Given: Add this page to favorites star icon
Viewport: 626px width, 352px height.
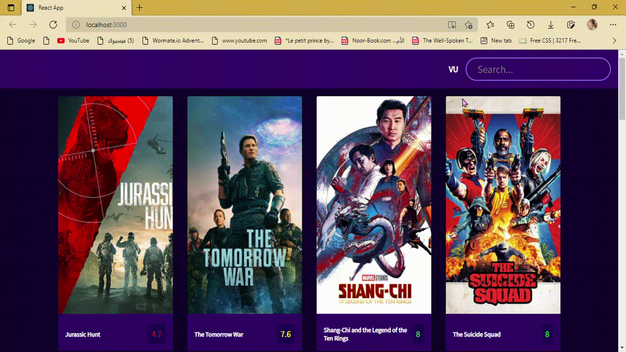Looking at the screenshot, I should point(469,24).
